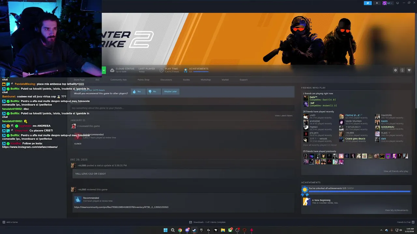Open dark friend entry
The width and height of the screenshot is (417, 234).
389,140
